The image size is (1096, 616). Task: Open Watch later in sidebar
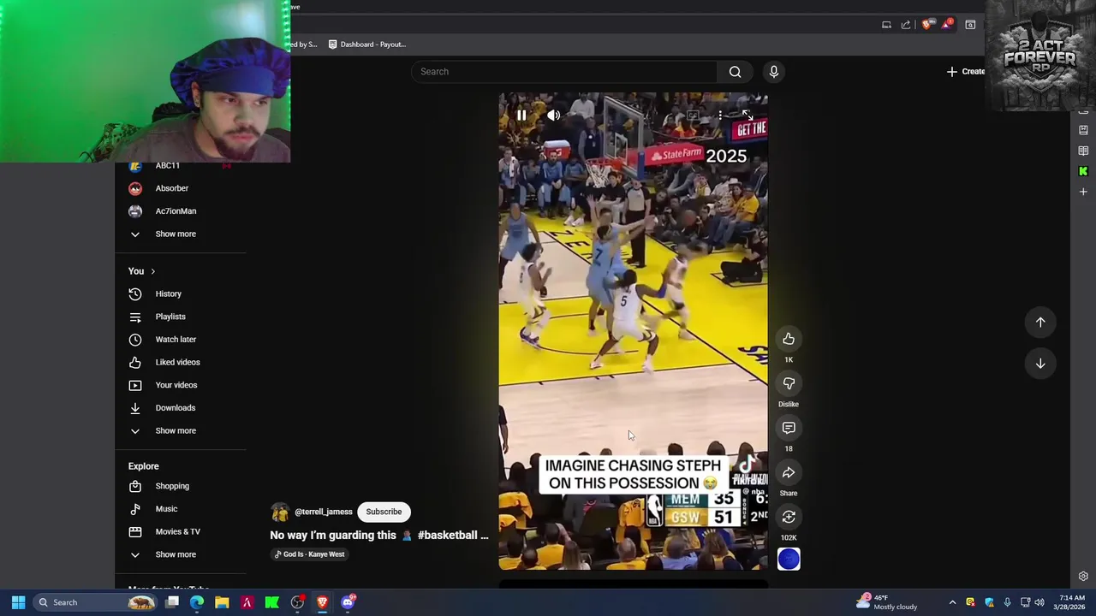[x=176, y=340]
